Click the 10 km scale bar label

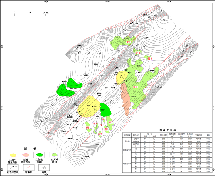coord(45,12)
